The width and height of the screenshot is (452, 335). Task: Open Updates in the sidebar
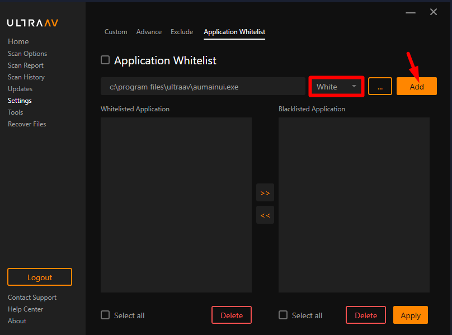click(x=20, y=89)
